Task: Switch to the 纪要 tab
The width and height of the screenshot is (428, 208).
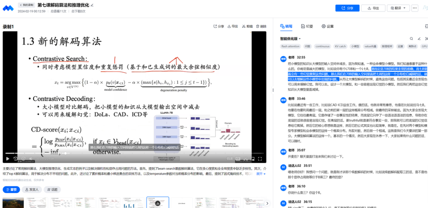Action: coord(307,27)
